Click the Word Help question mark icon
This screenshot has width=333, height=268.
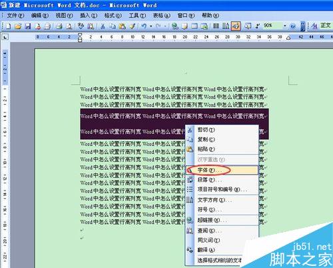click(x=293, y=26)
